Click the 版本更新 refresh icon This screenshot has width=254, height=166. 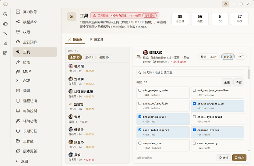tap(18, 151)
